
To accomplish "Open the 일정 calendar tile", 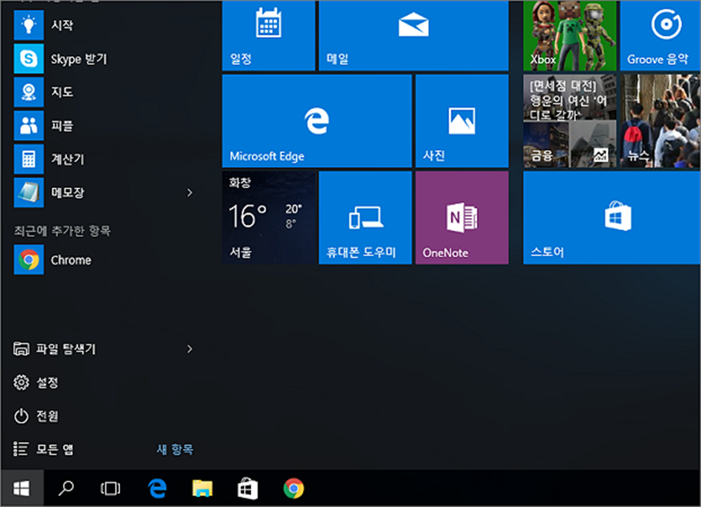I will (x=268, y=35).
